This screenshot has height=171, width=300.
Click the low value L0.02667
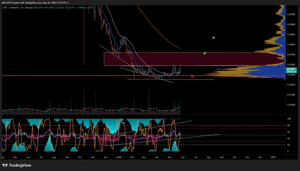click(60, 7)
